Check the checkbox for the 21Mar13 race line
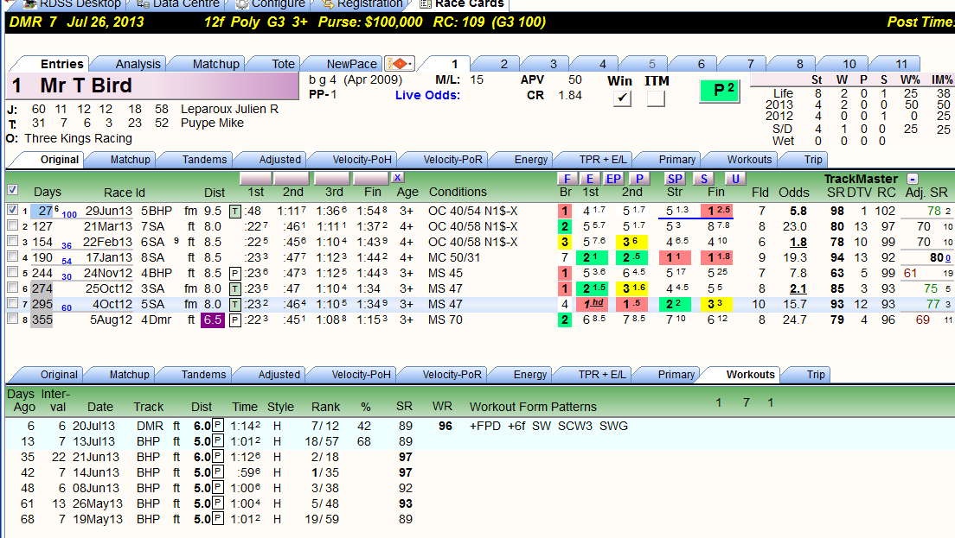The width and height of the screenshot is (955, 538). click(x=12, y=225)
